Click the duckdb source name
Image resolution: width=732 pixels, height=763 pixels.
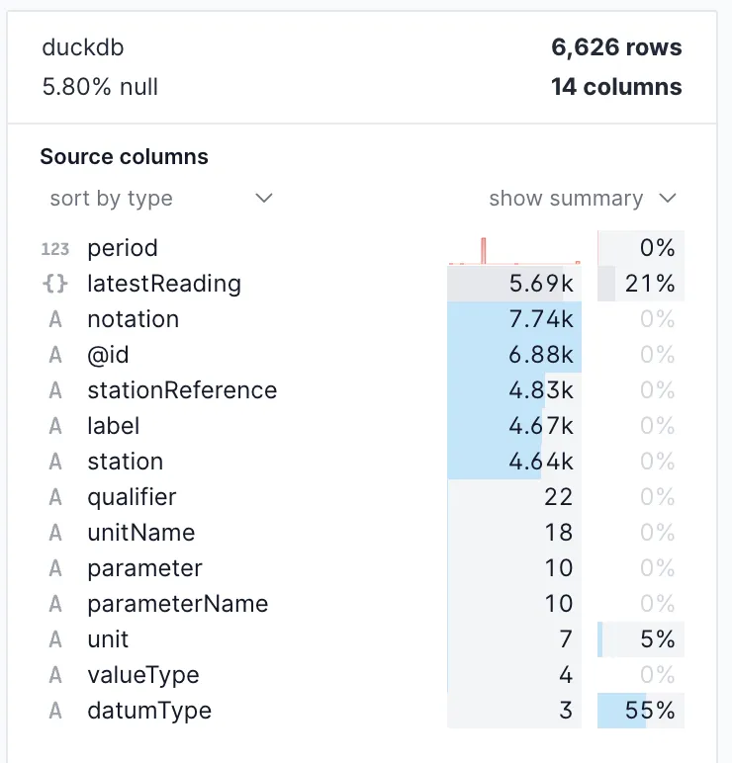point(83,47)
